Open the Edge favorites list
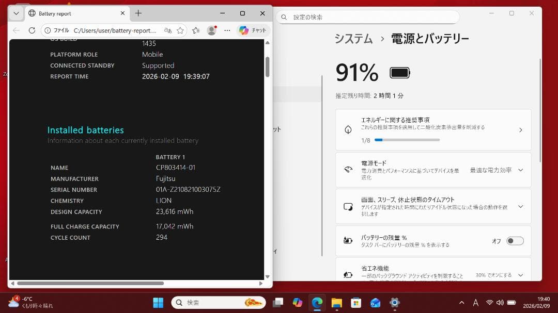 click(x=195, y=30)
